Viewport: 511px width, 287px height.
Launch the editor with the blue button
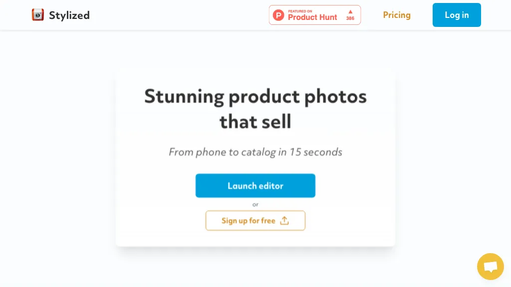pyautogui.click(x=255, y=186)
